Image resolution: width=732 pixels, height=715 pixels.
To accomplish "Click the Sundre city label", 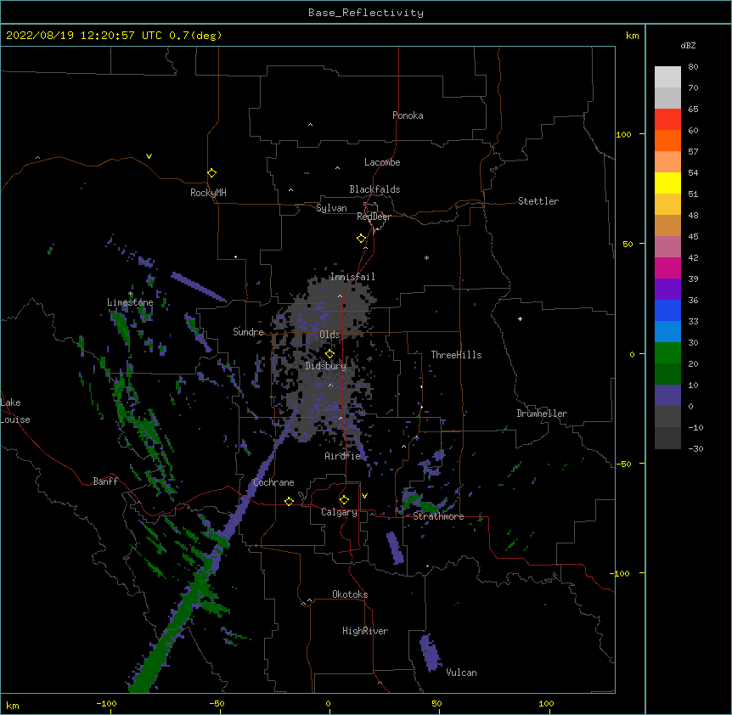I will click(248, 332).
